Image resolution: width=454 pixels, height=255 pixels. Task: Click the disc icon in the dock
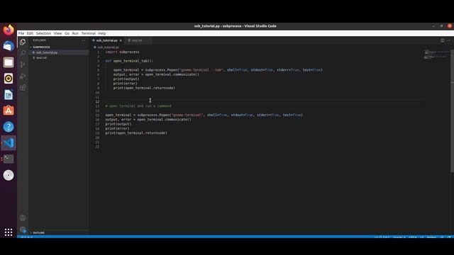(x=9, y=175)
